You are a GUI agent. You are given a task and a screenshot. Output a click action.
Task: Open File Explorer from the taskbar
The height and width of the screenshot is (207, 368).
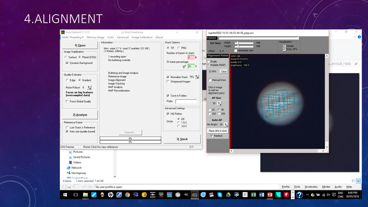click(85, 195)
